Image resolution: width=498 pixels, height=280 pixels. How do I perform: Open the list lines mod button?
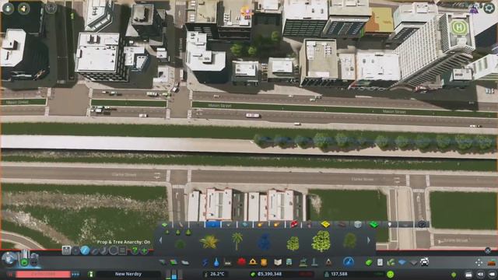click(123, 250)
